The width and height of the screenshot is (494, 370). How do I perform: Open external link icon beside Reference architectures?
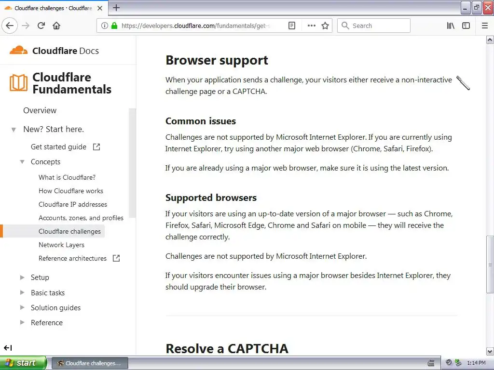[116, 258]
